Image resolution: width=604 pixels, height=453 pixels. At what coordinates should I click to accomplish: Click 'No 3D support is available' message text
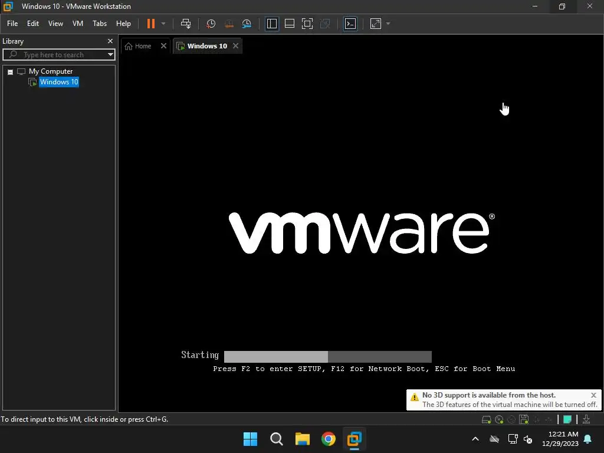489,395
